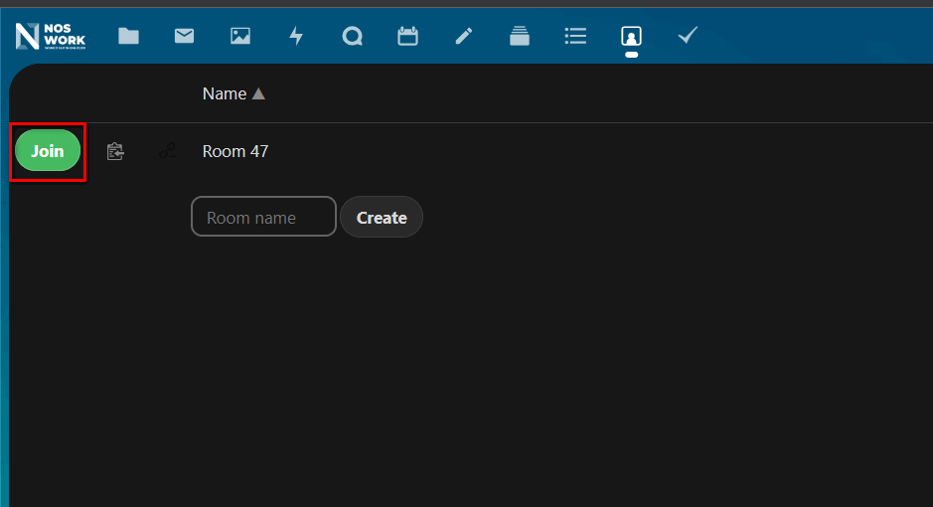Image resolution: width=933 pixels, height=507 pixels.
Task: Click the NOS WORK logo
Action: pyautogui.click(x=51, y=37)
